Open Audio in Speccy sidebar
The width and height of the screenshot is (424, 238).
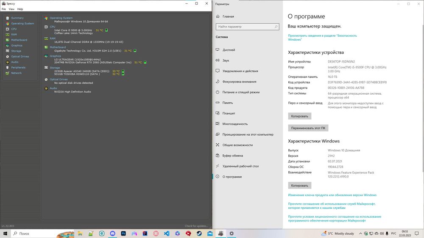tap(14, 62)
